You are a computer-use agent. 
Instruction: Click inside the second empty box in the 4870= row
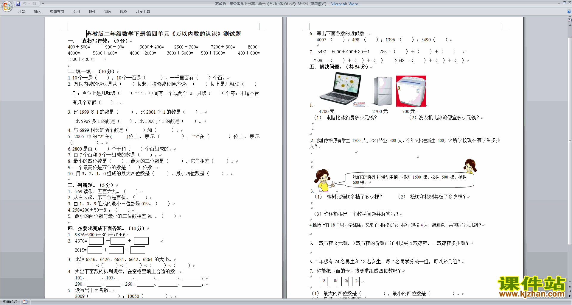118,241
